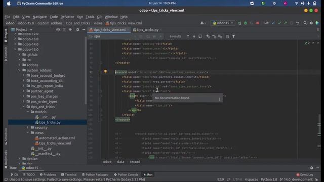Open the Event Log
Screen dimensions: 324x182
(305, 174)
